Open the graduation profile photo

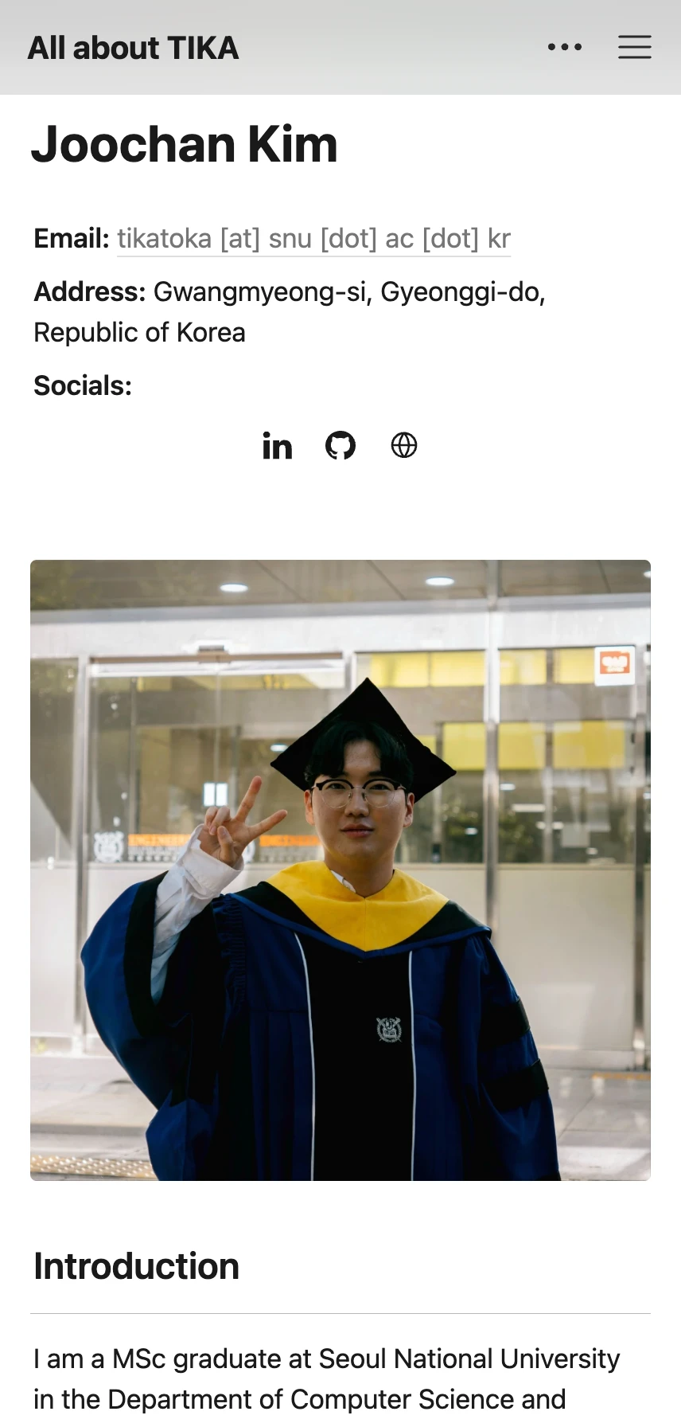click(340, 870)
